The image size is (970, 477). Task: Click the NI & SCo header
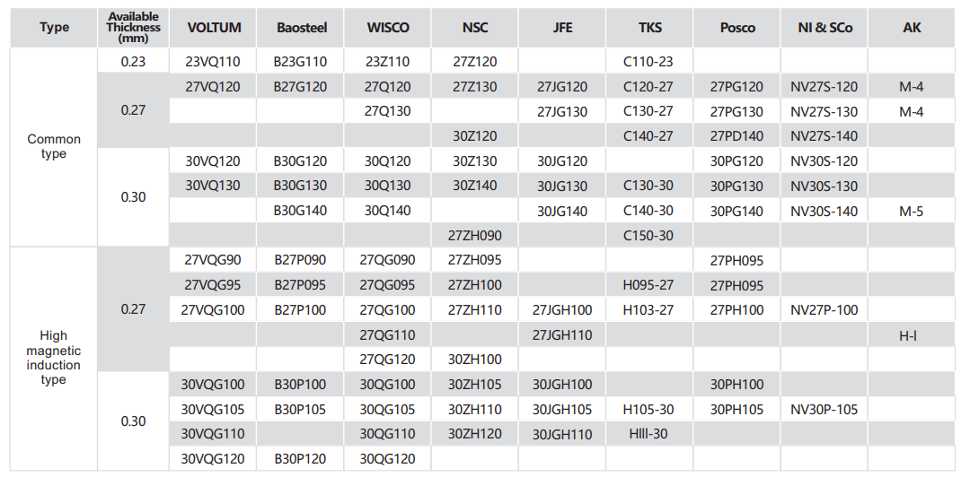click(824, 28)
